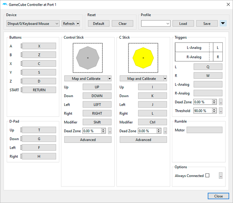Click the L-Analog trigger indicator bar
Image resolution: width=233 pixels, height=203 pixels.
coord(194,47)
